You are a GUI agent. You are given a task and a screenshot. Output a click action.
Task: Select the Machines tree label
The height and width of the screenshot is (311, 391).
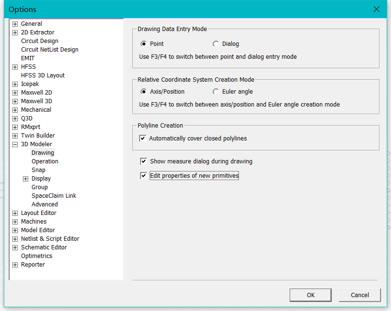(x=33, y=222)
